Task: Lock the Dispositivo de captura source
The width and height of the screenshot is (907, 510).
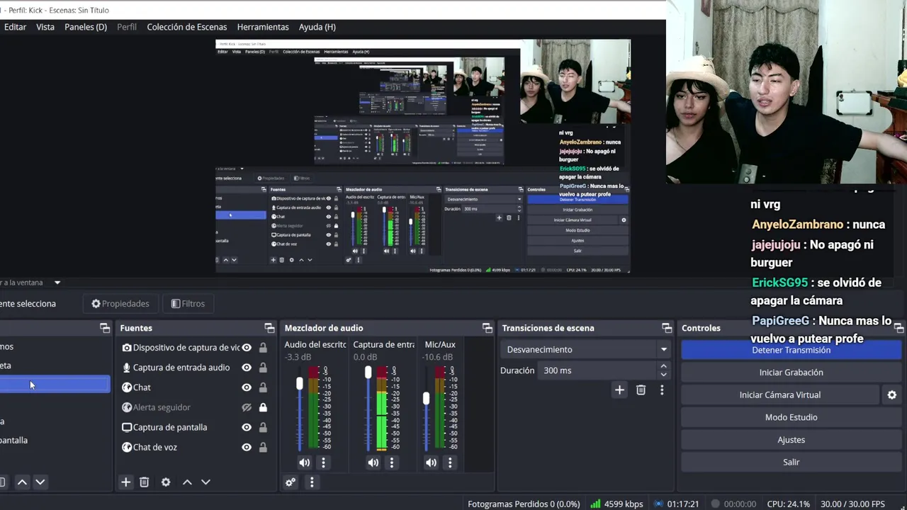Action: point(263,348)
